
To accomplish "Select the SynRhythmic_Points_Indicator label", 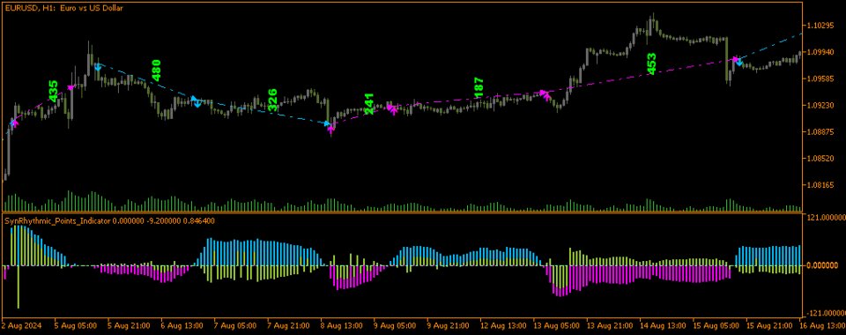I will click(57, 220).
